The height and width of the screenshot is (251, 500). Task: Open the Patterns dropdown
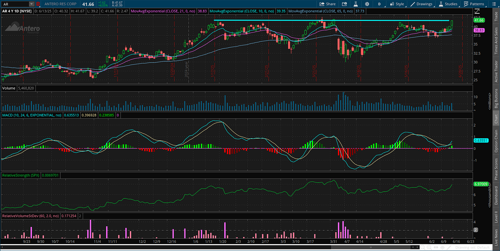(x=474, y=4)
